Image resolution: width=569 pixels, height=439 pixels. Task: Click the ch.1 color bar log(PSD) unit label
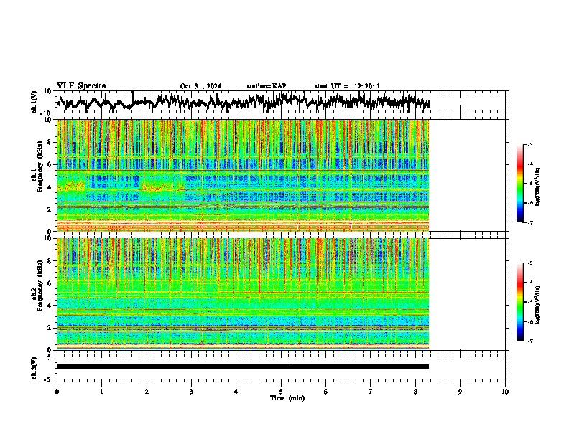pyautogui.click(x=538, y=187)
